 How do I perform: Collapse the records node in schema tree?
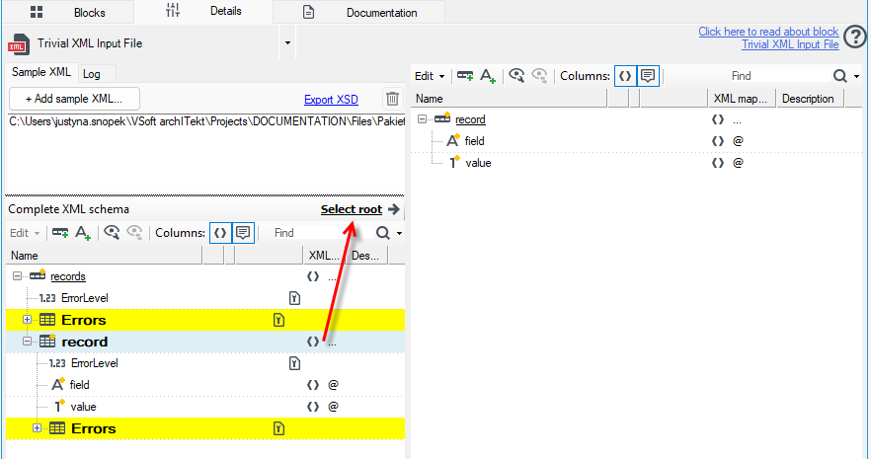17,275
